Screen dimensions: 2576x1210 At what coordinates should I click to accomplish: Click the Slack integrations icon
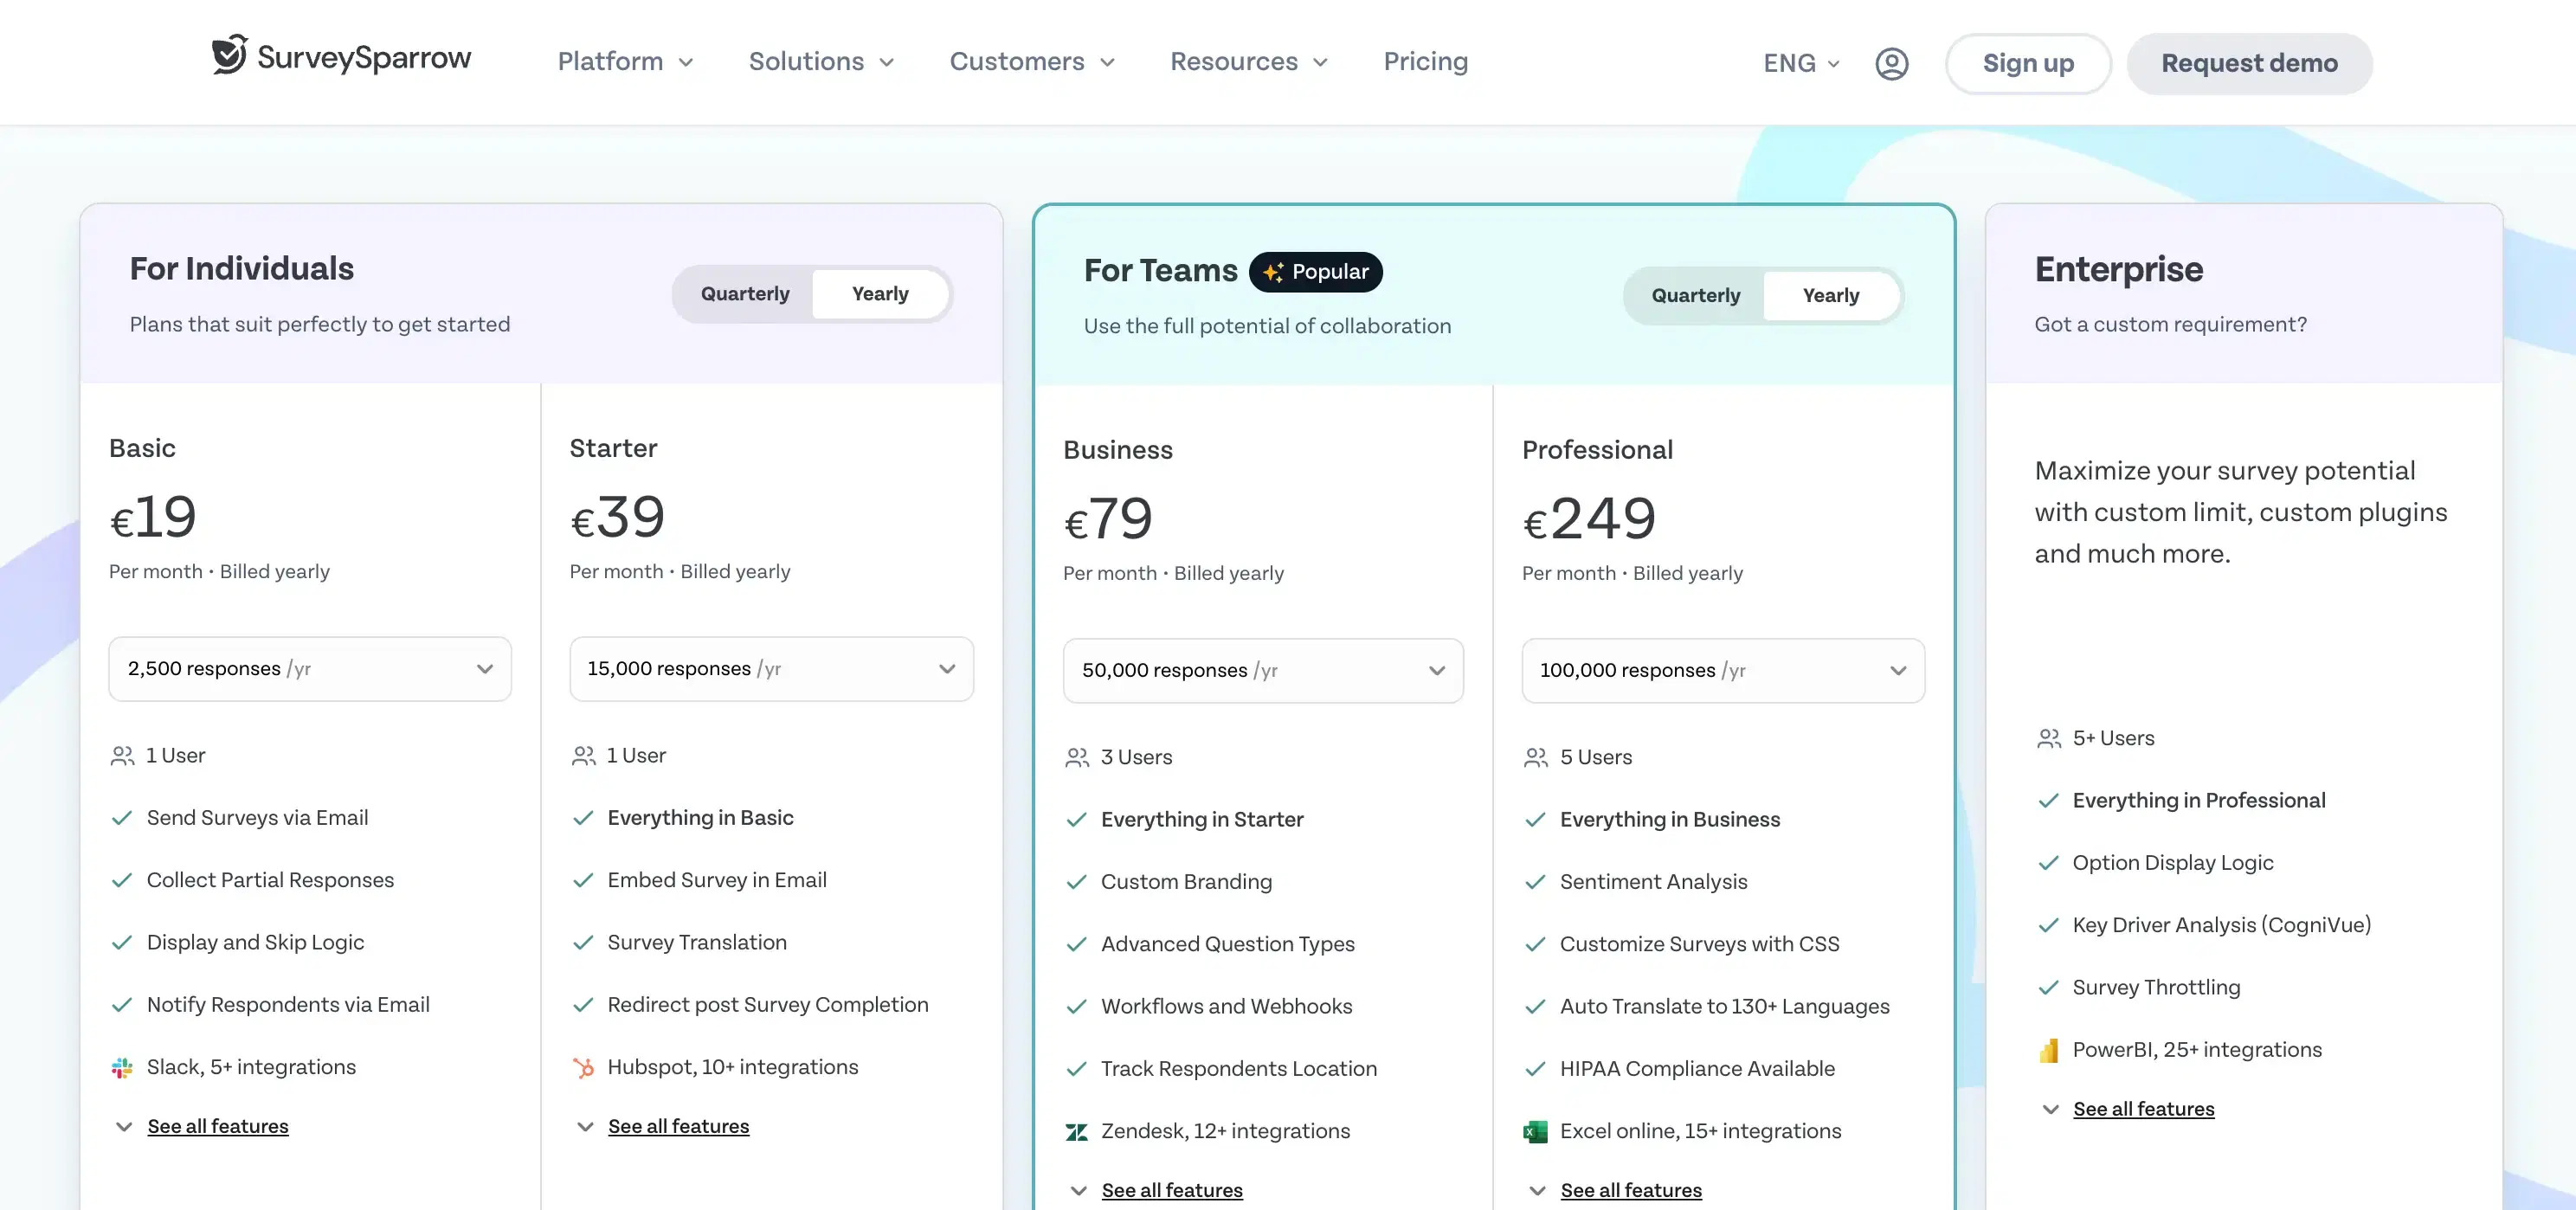coord(122,1066)
